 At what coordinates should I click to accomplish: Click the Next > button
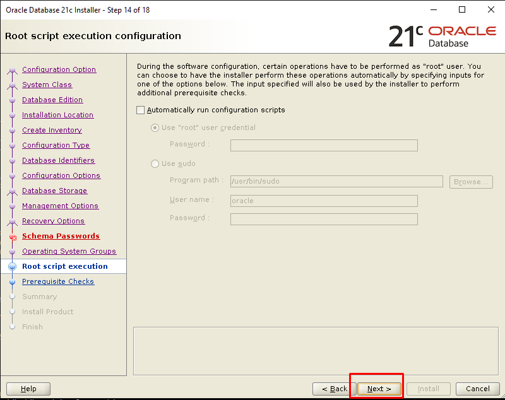(379, 389)
